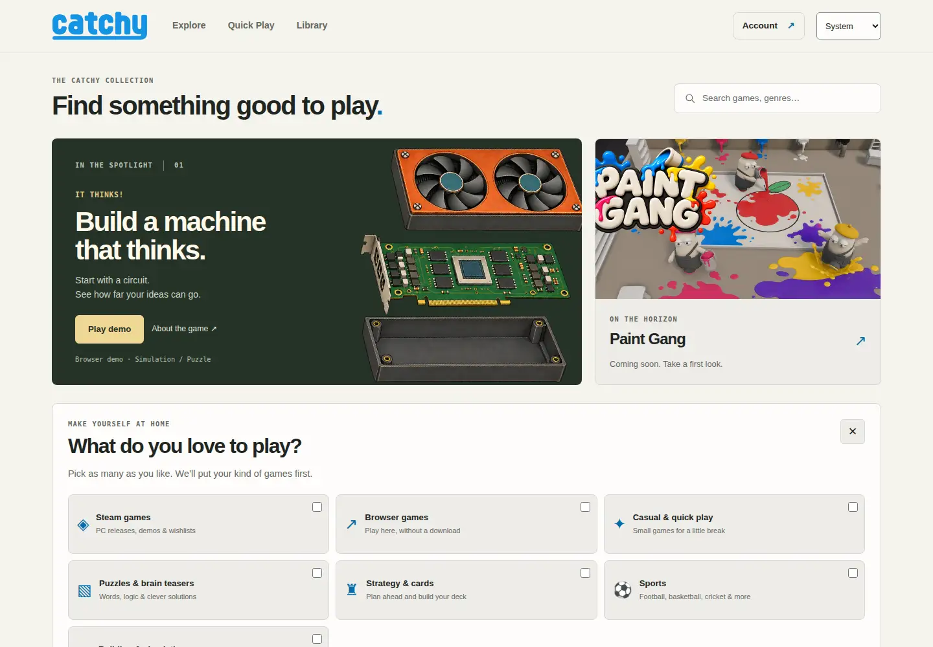Select the Strategy & cards checkbox
Image resolution: width=933 pixels, height=647 pixels.
coord(585,573)
